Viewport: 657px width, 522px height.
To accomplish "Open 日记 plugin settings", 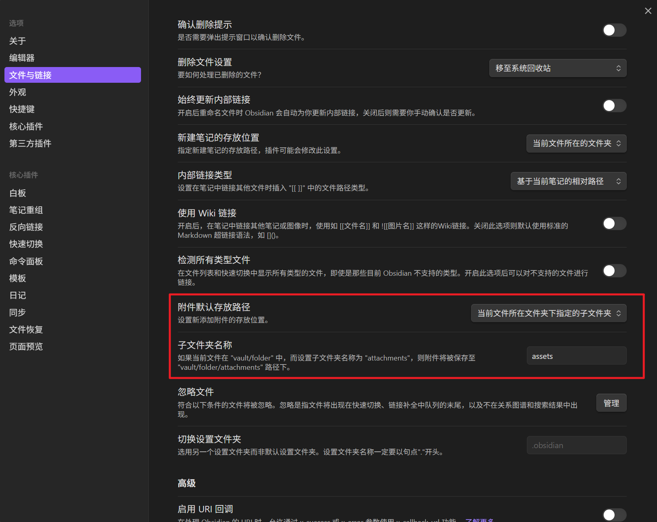I will (x=73, y=295).
